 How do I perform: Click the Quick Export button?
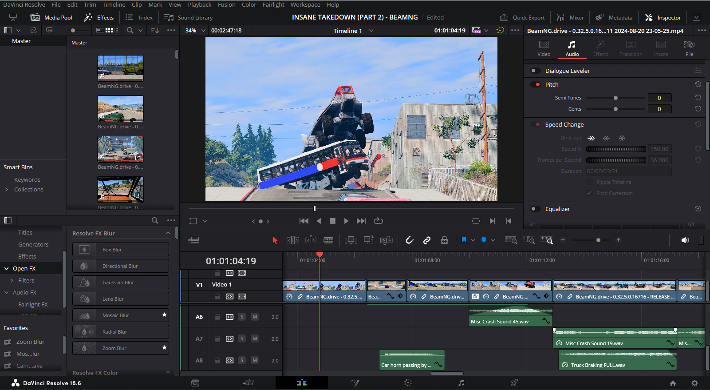(522, 17)
